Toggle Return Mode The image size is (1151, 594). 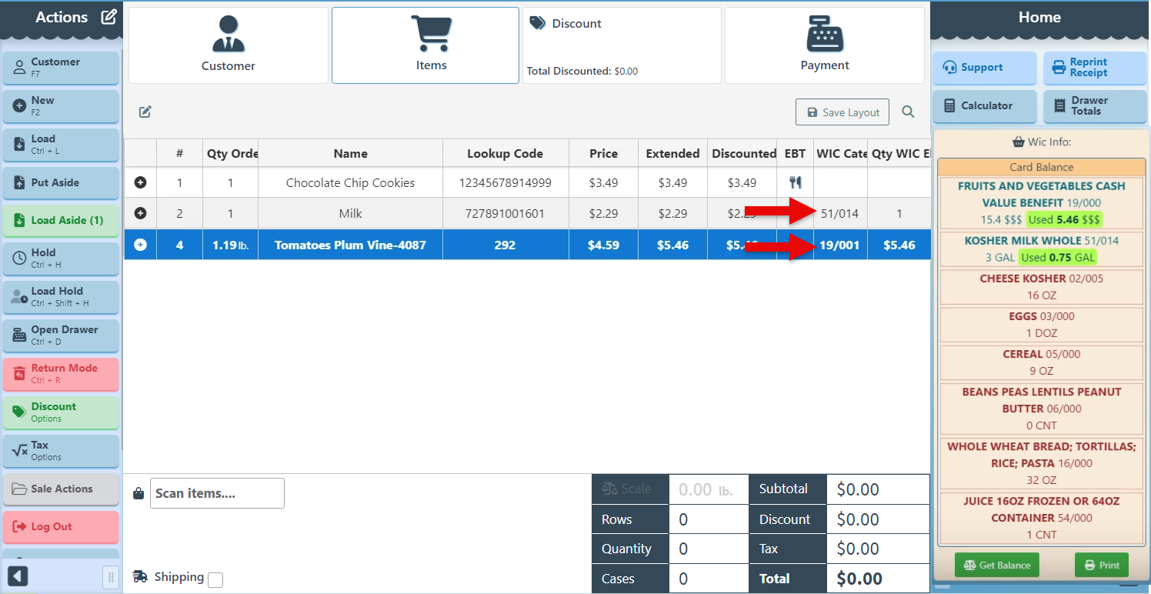[62, 374]
